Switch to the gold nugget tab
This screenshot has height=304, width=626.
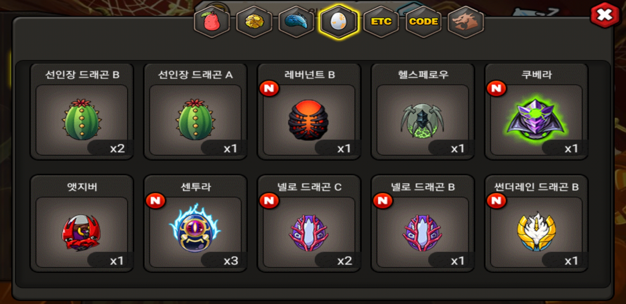click(254, 22)
